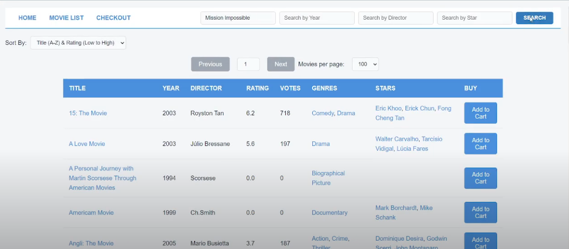
Task: Open star Walter Carvalho
Action: click(x=397, y=139)
